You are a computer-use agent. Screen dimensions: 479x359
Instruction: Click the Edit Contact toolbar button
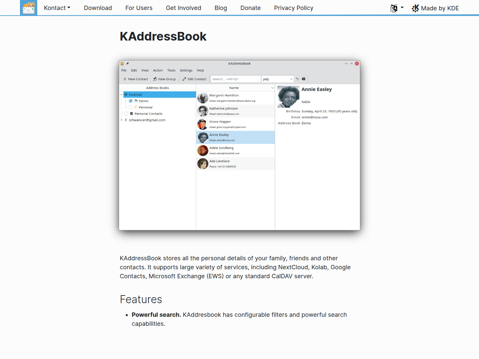pyautogui.click(x=194, y=79)
